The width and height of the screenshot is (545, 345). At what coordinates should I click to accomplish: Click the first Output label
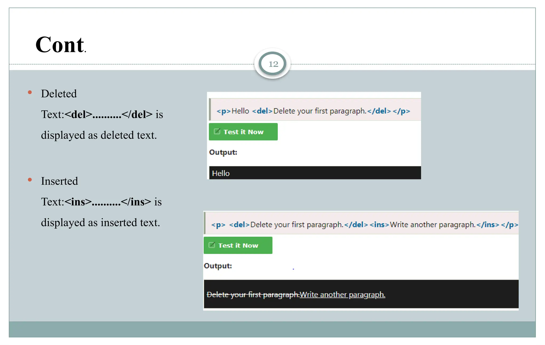click(x=223, y=152)
